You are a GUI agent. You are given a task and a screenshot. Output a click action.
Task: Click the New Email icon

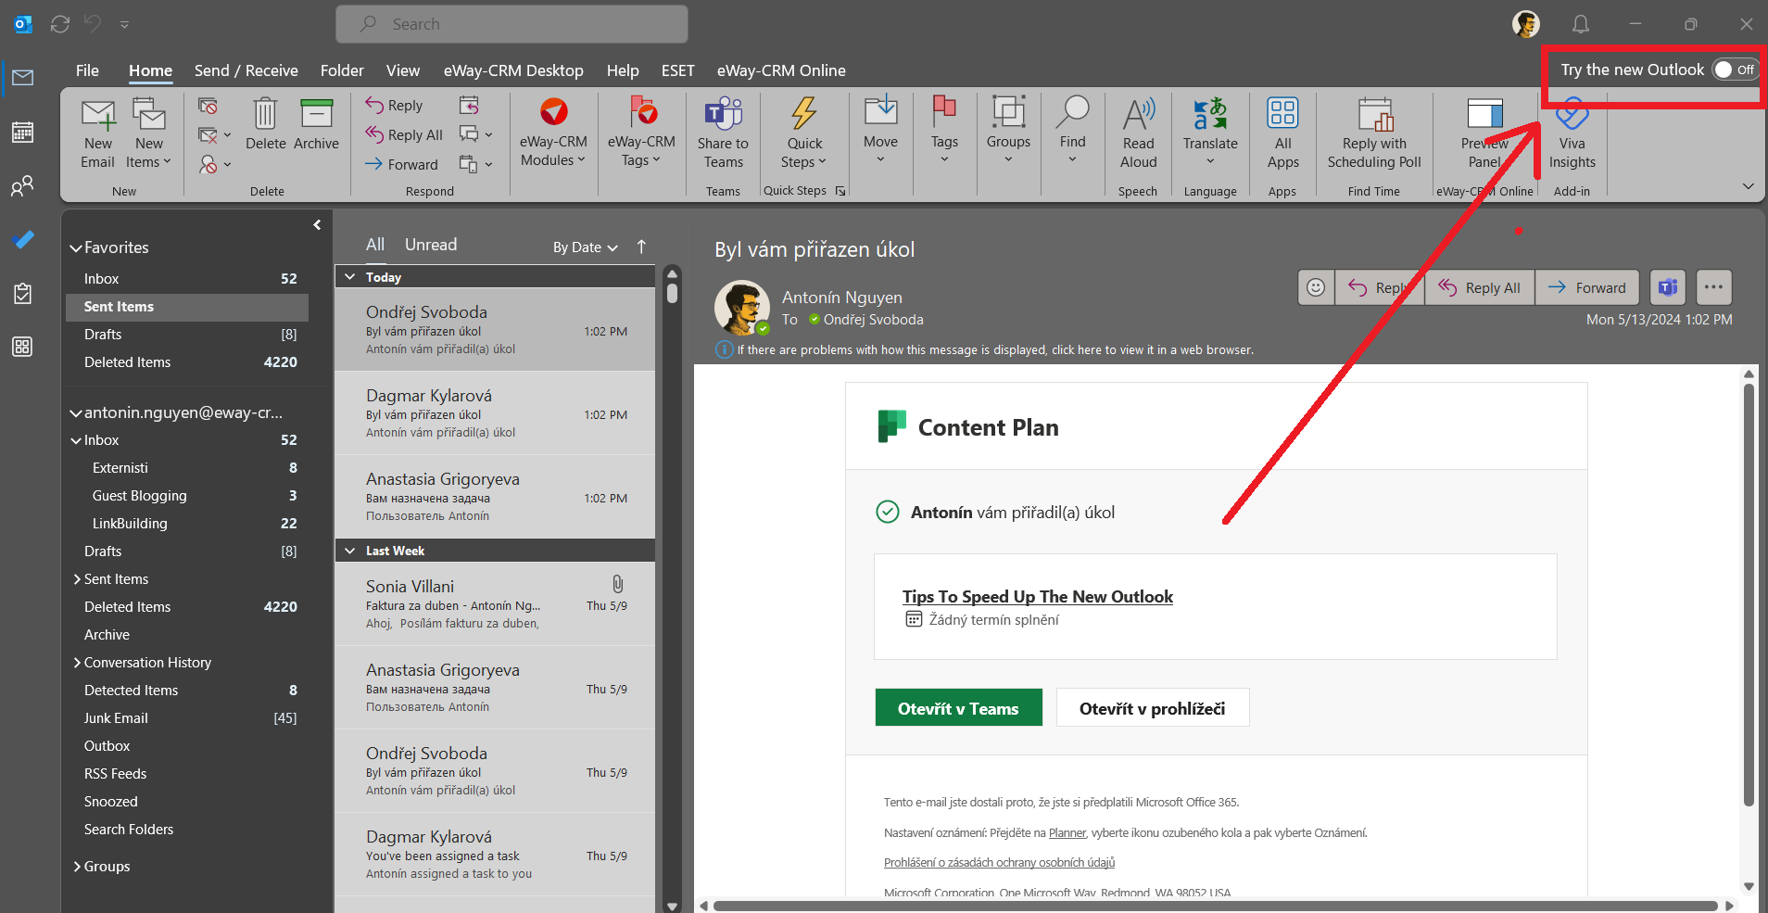click(98, 115)
